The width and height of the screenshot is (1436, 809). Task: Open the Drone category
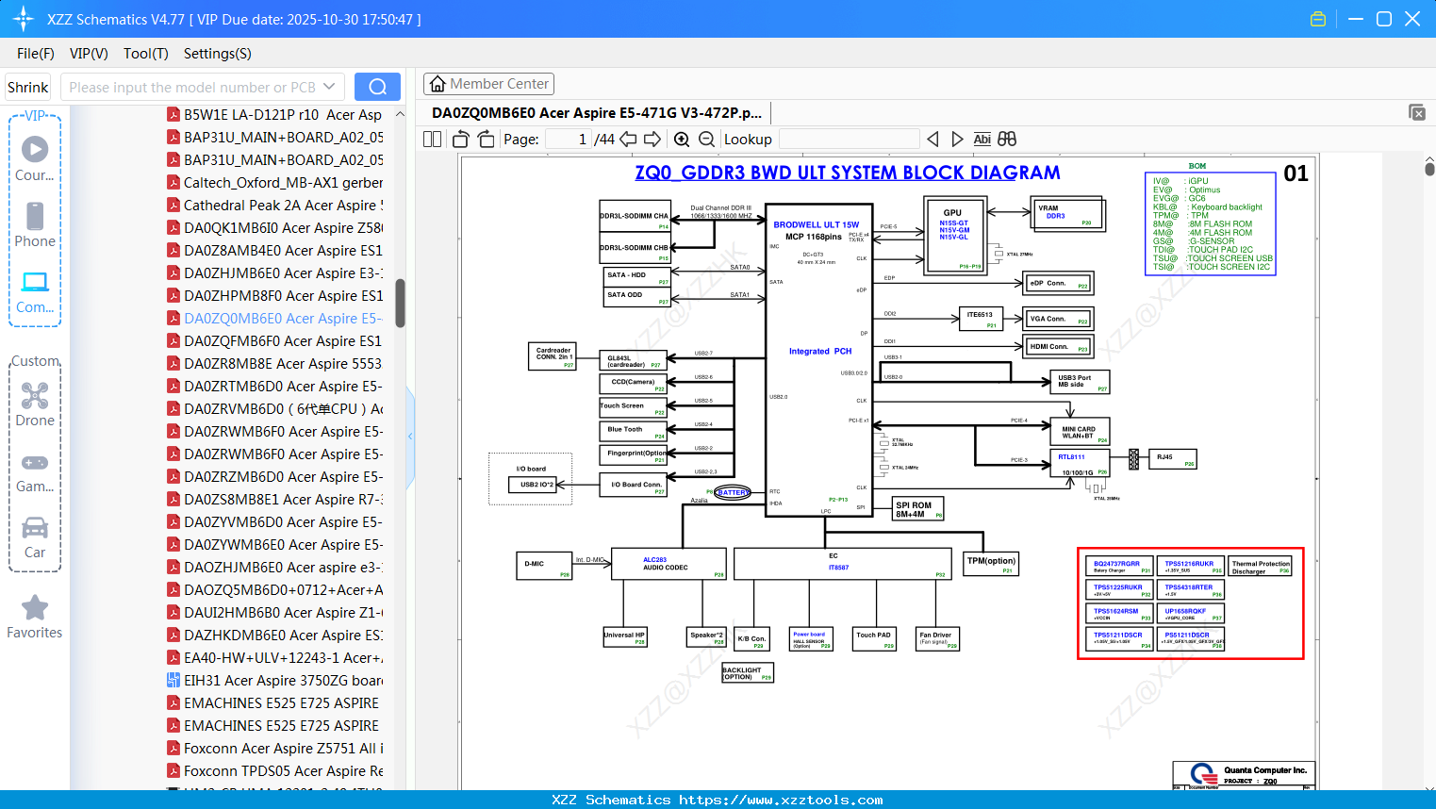pos(35,404)
